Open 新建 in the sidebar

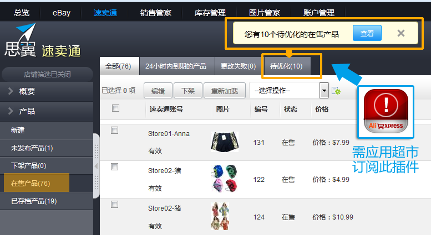[47, 130]
